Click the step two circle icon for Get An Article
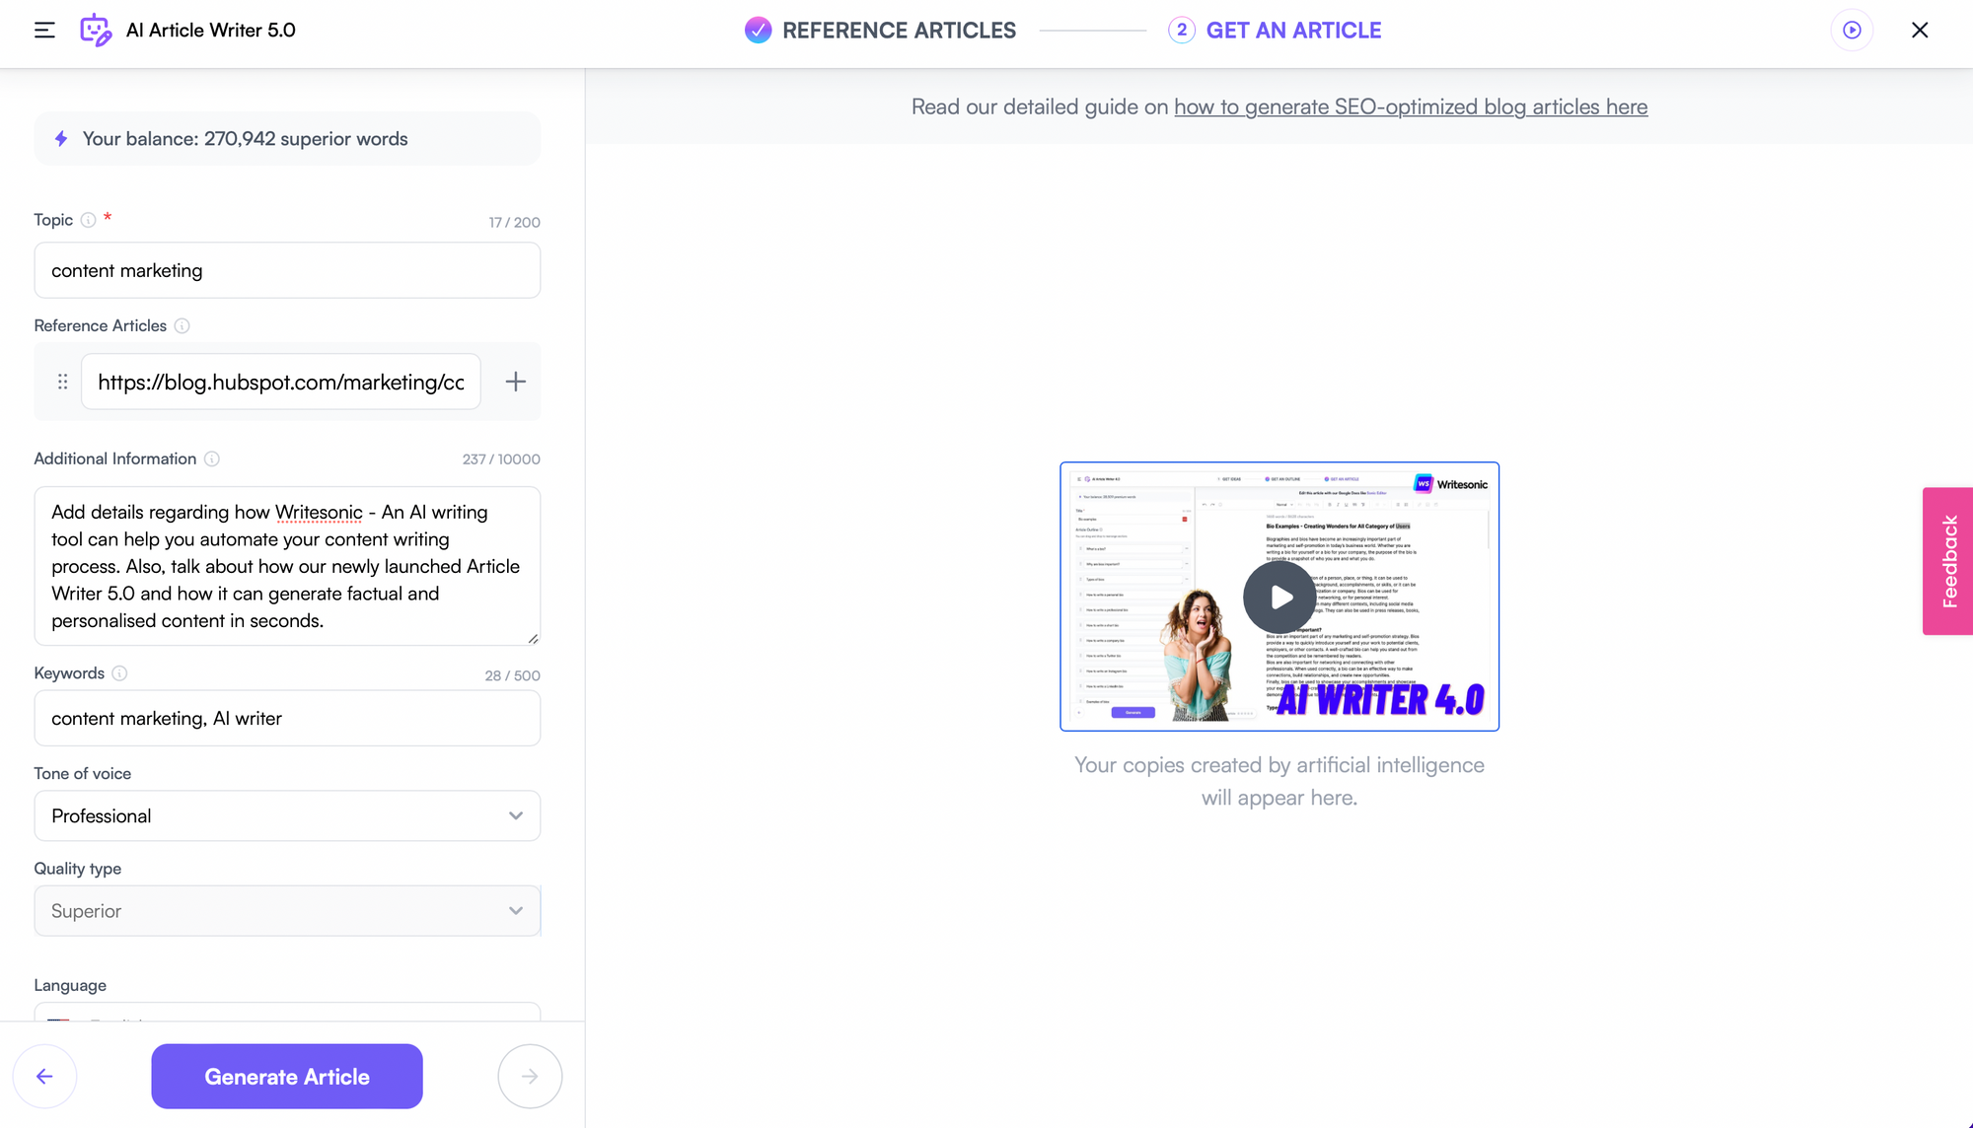This screenshot has width=1973, height=1128. (x=1180, y=30)
